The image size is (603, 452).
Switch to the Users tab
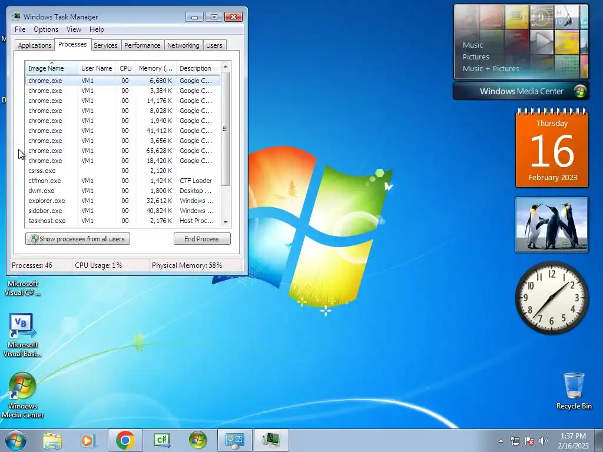click(x=214, y=45)
